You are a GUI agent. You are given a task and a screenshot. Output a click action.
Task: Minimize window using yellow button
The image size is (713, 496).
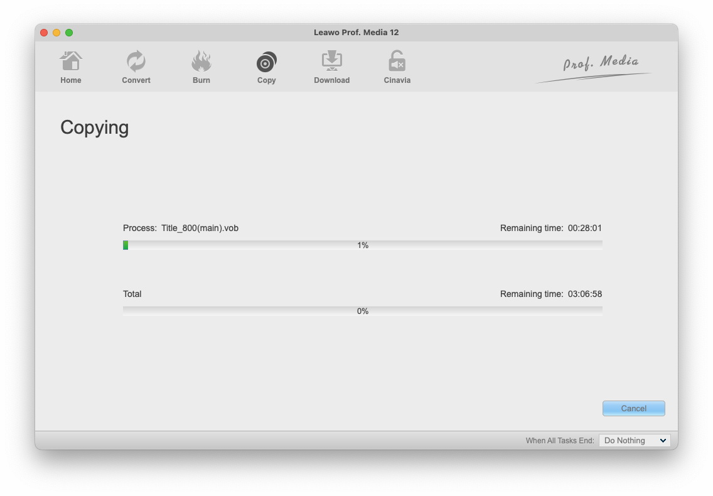(x=56, y=32)
